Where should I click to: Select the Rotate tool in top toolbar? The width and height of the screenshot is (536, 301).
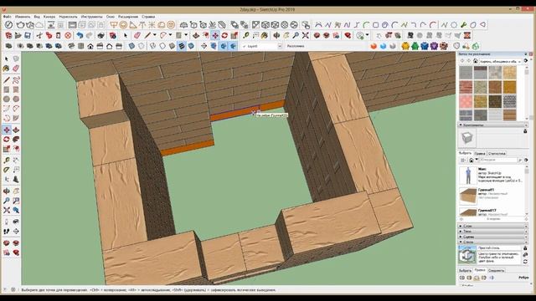click(x=224, y=35)
